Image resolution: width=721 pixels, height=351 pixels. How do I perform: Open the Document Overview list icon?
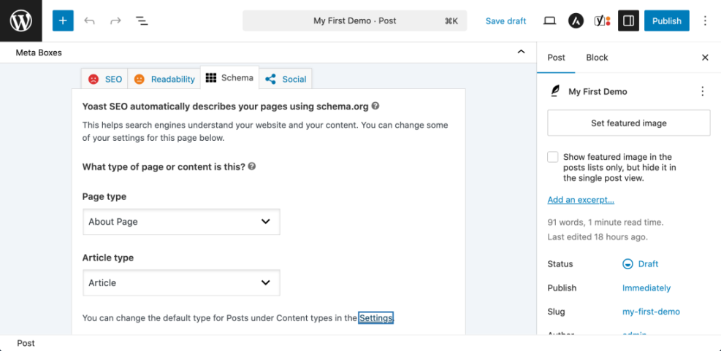[x=142, y=20]
